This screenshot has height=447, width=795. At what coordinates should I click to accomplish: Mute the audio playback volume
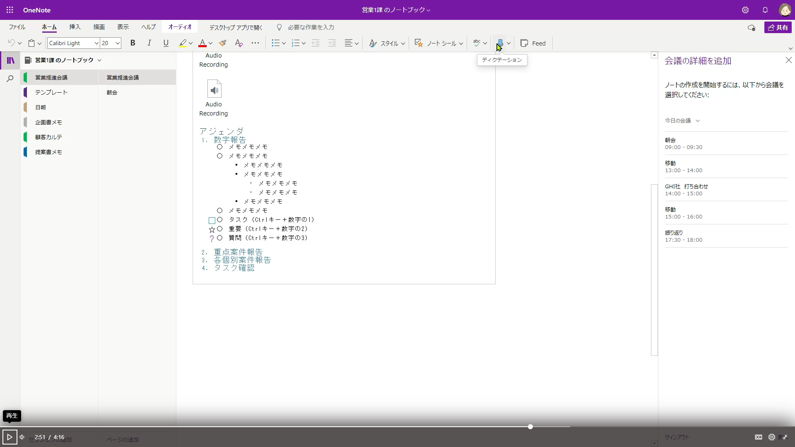[x=22, y=437]
